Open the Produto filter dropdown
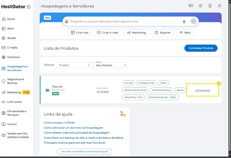The width and height of the screenshot is (231, 158). point(74,65)
